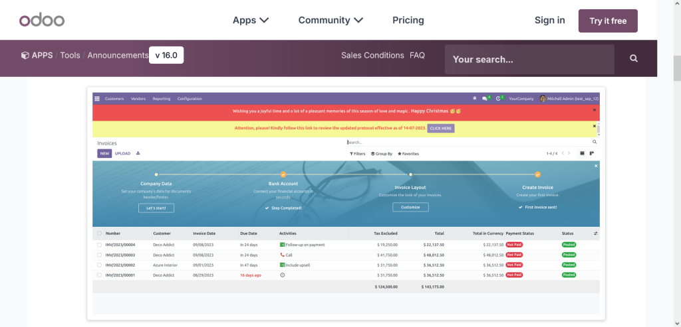The height and width of the screenshot is (327, 681).
Task: Click the search magnifier icon beside Your search
Action: 634,58
